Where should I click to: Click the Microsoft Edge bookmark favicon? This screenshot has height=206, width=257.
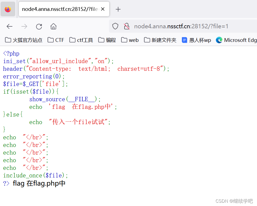pyautogui.click(x=219, y=40)
